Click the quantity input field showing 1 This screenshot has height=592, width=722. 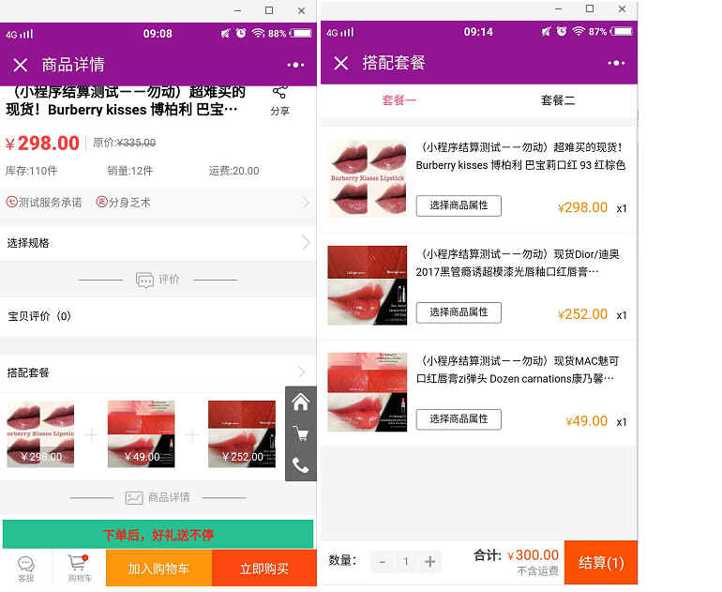point(406,562)
